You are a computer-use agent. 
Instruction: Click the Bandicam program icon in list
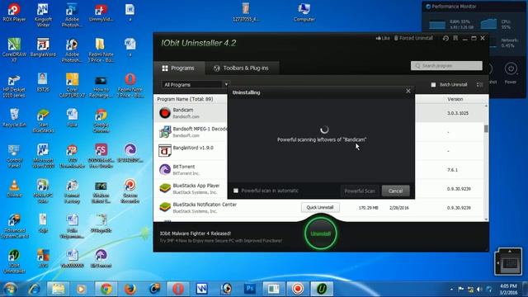(165, 113)
